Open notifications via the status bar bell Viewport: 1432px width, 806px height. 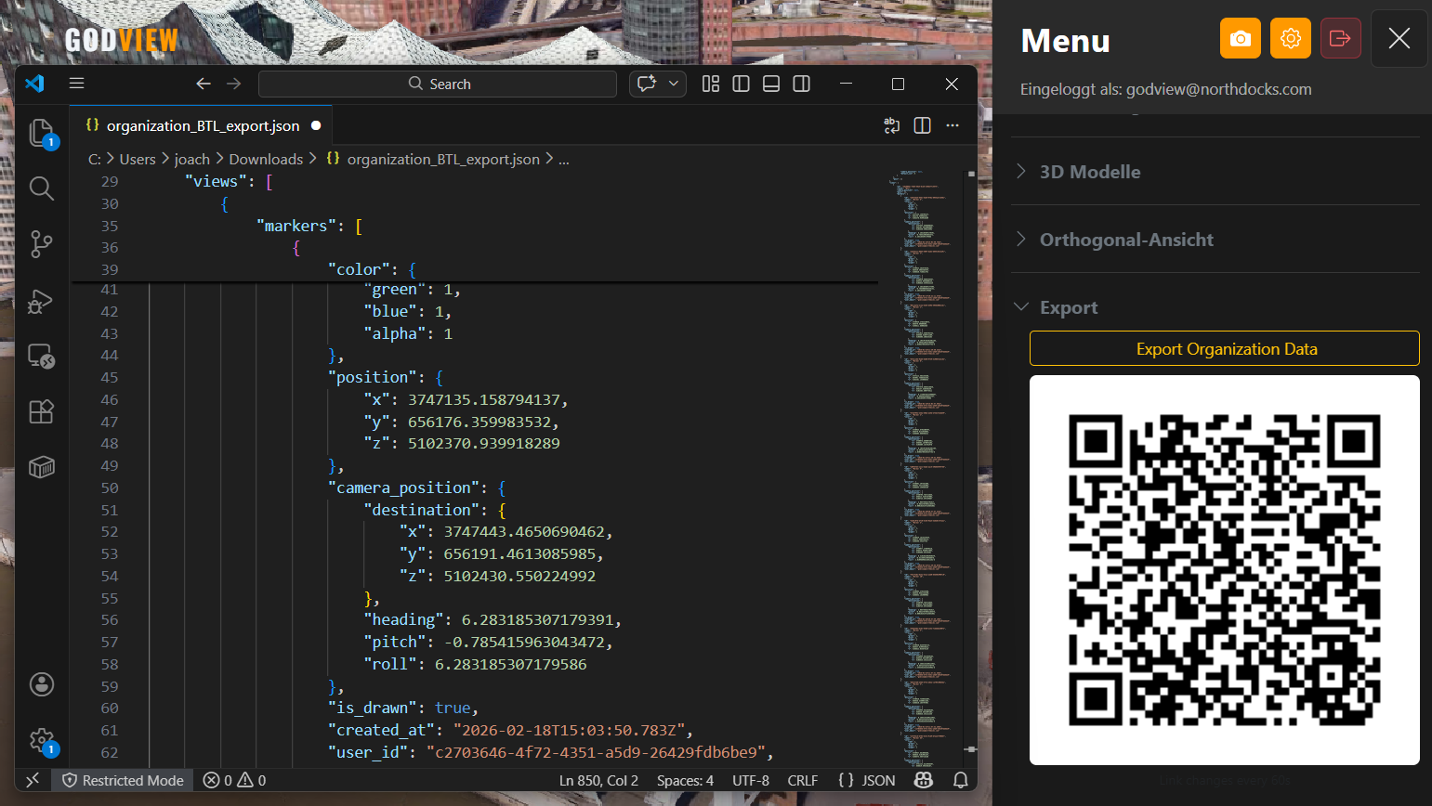click(960, 780)
